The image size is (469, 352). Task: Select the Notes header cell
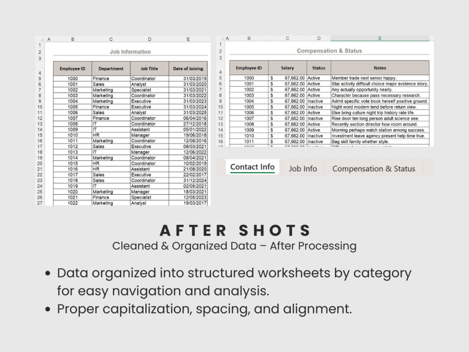click(x=380, y=68)
